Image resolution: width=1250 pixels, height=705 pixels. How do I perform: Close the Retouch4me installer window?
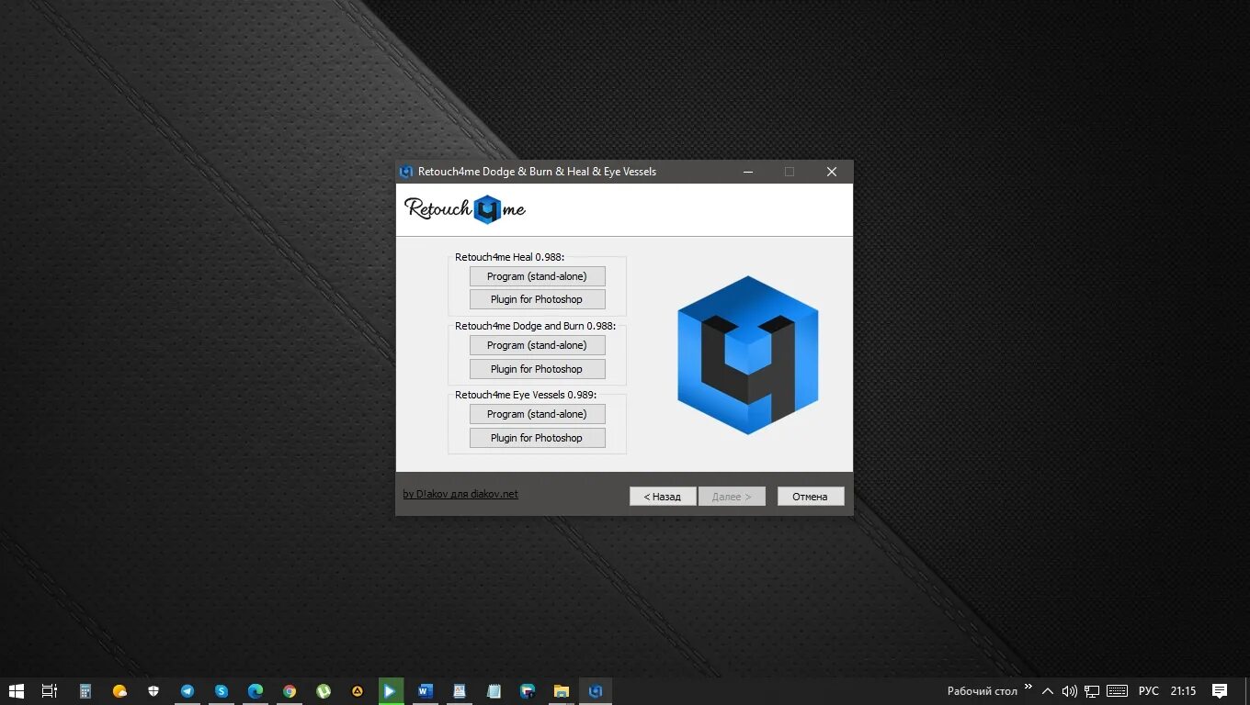click(x=832, y=172)
